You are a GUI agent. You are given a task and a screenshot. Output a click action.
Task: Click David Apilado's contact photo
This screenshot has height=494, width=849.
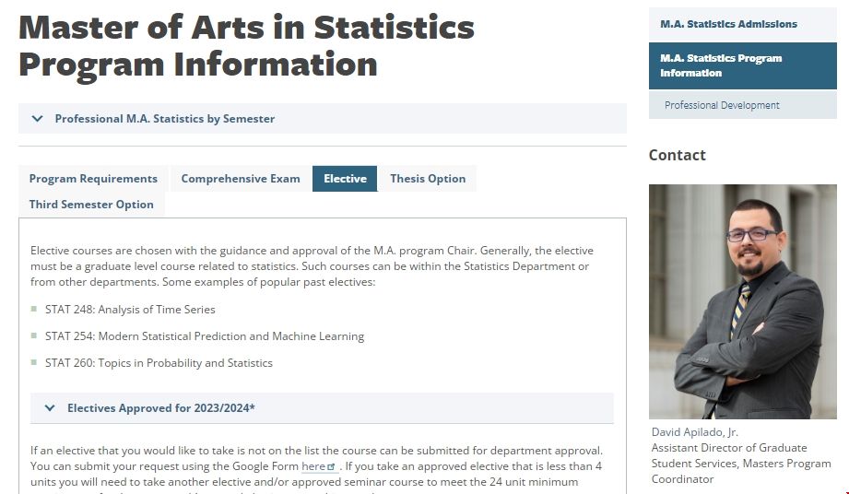[742, 301]
